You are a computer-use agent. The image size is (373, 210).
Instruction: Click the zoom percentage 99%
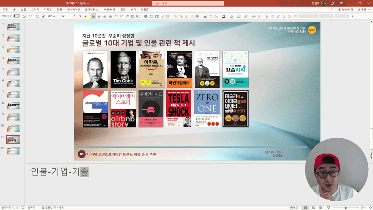tap(363, 208)
